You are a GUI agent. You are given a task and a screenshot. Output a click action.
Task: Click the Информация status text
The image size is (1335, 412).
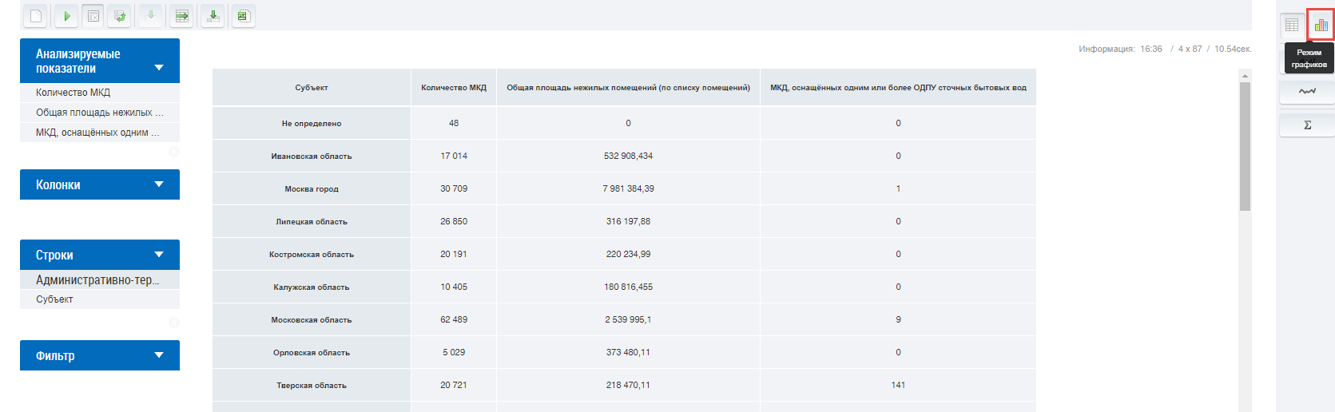tap(1165, 49)
